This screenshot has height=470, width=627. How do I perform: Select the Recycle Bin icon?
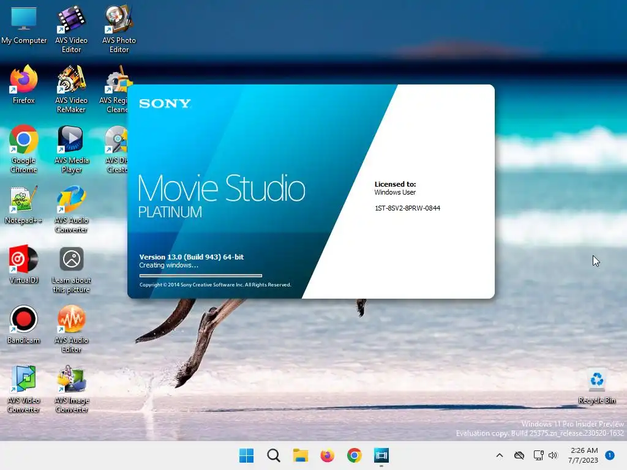click(596, 386)
